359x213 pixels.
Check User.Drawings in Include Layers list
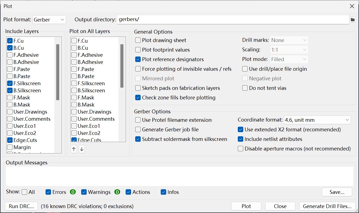10,112
